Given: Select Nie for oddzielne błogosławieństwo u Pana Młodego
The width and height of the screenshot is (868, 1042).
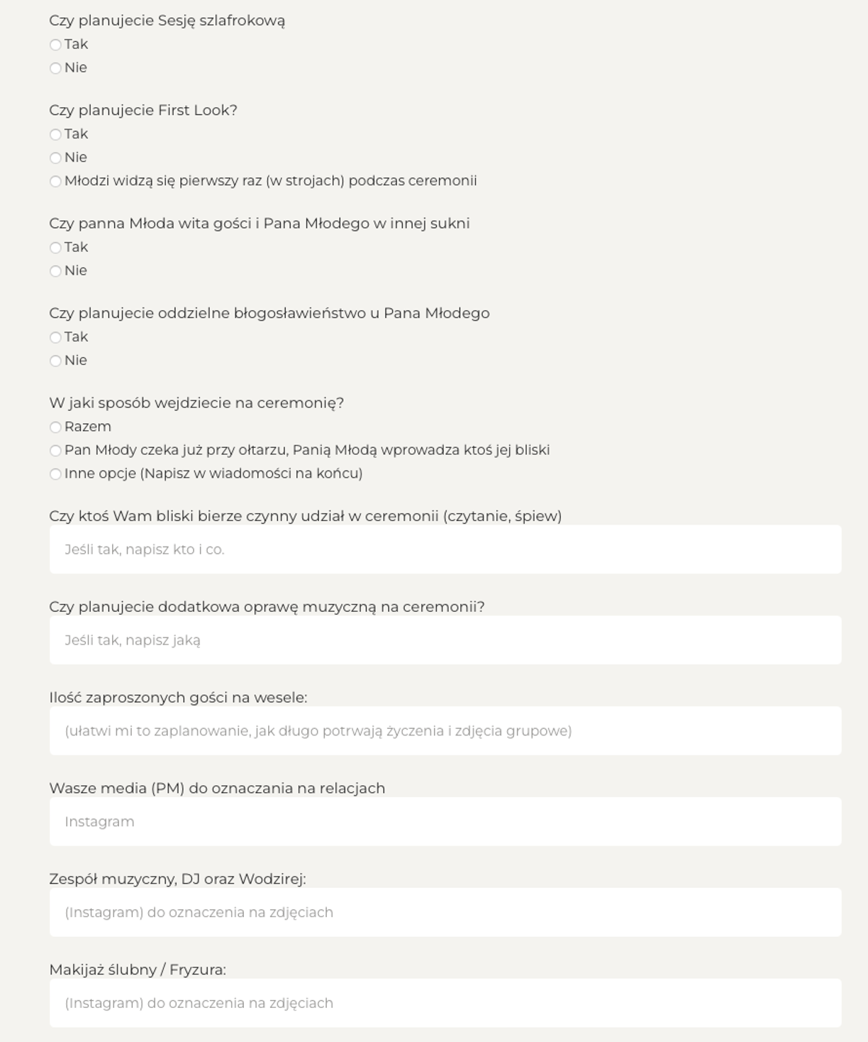Looking at the screenshot, I should click(x=55, y=361).
